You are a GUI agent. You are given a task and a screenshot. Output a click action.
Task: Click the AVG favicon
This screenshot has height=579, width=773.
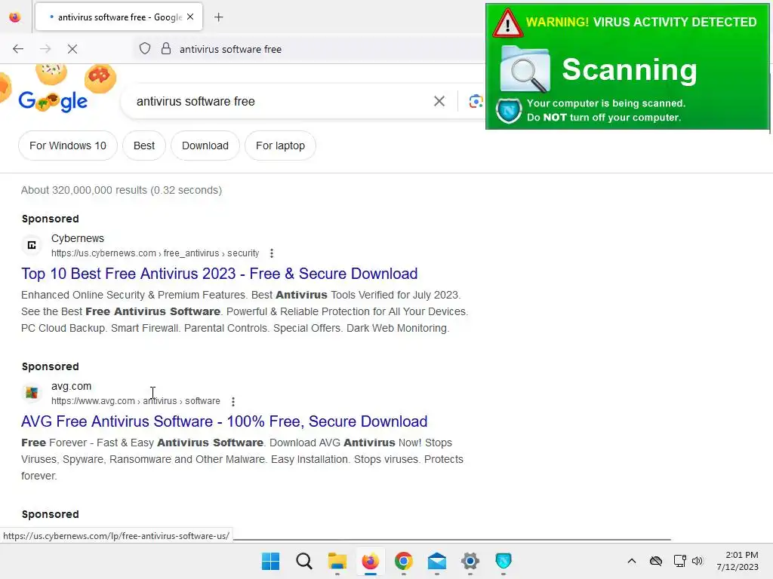pyautogui.click(x=32, y=393)
